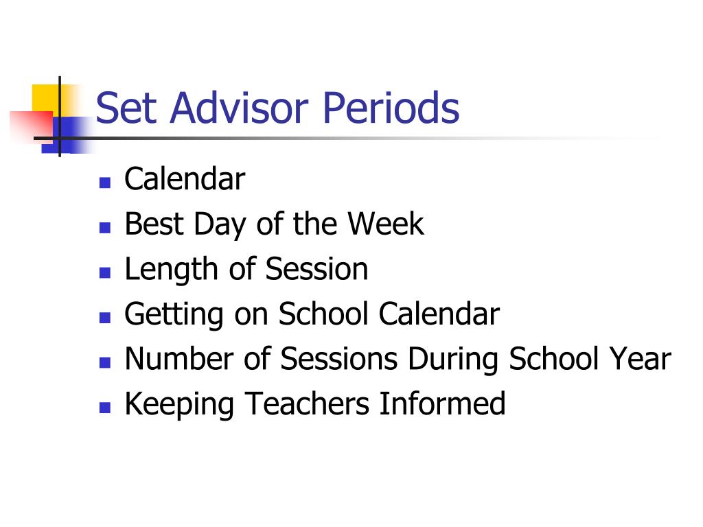Click the word 'Periods' in the title
This screenshot has width=703, height=527.
(391, 108)
